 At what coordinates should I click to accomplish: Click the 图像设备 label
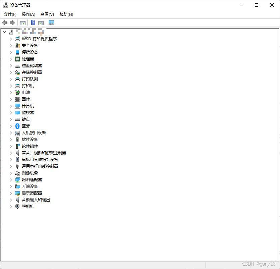coord(30,173)
